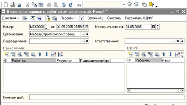Open Ответственный with magnifier icon

click(182, 41)
